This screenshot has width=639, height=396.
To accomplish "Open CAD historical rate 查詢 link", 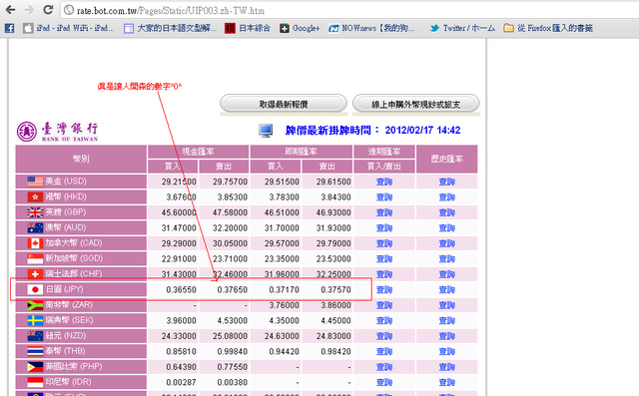I will 446,243.
